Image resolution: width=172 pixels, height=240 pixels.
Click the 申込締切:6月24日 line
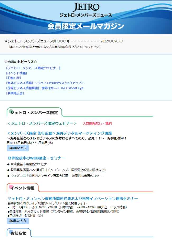tap(25, 215)
